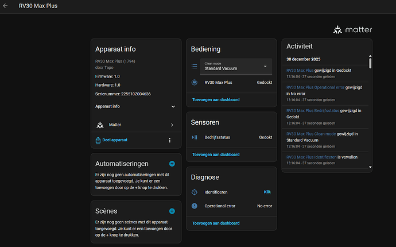
Task: Open the RV30 Max Plus Gedockt entity row
Action: 232,82
